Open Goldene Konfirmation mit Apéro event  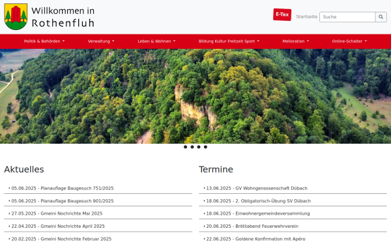[x=255, y=239]
